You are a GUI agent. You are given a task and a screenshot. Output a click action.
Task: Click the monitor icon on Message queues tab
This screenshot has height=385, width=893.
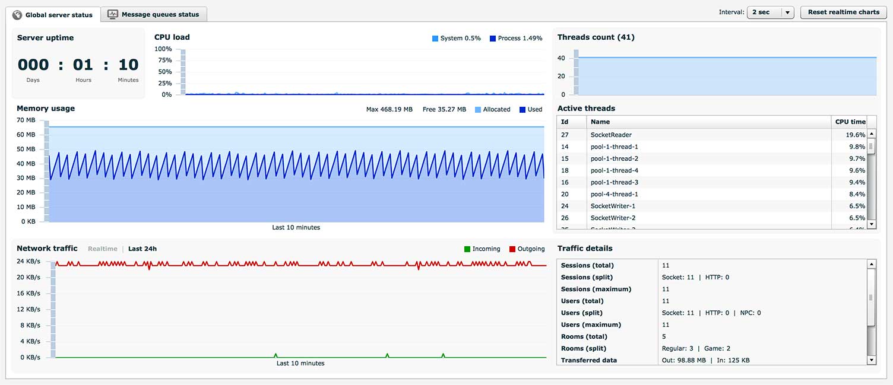click(113, 14)
